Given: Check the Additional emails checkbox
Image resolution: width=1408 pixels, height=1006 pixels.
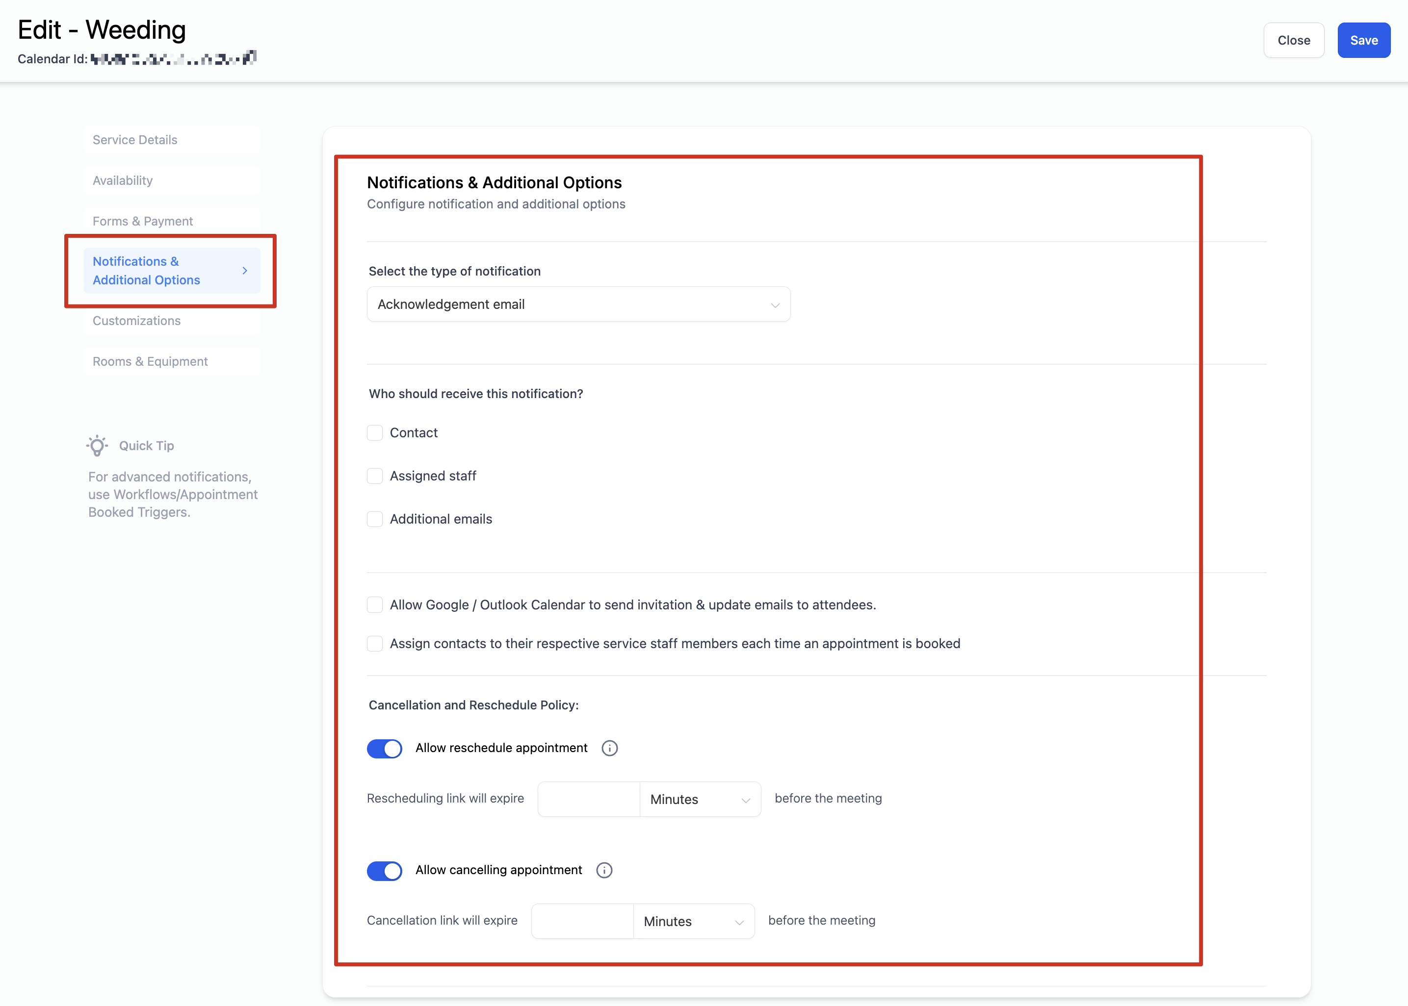Looking at the screenshot, I should [375, 519].
